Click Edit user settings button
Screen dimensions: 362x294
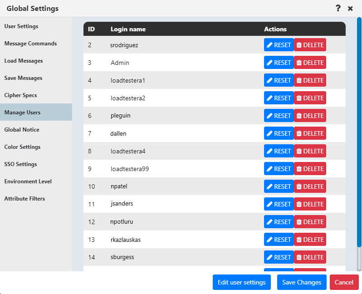click(x=241, y=282)
